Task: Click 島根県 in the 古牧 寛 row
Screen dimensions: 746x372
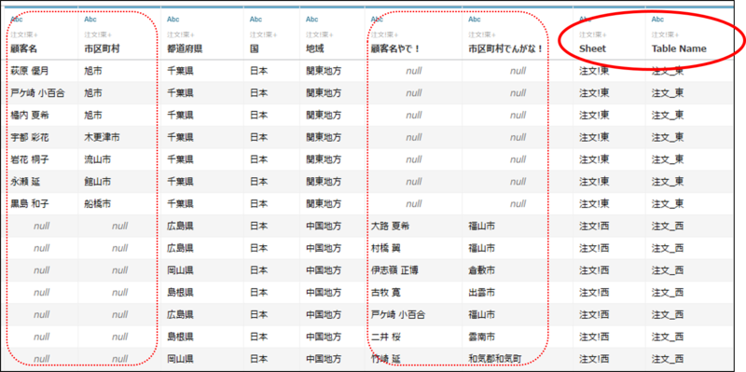Action: pyautogui.click(x=180, y=292)
